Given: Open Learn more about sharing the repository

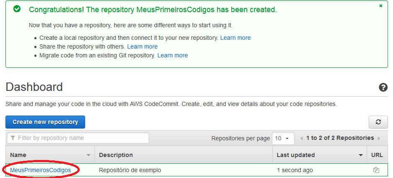Looking at the screenshot, I should click(142, 46).
